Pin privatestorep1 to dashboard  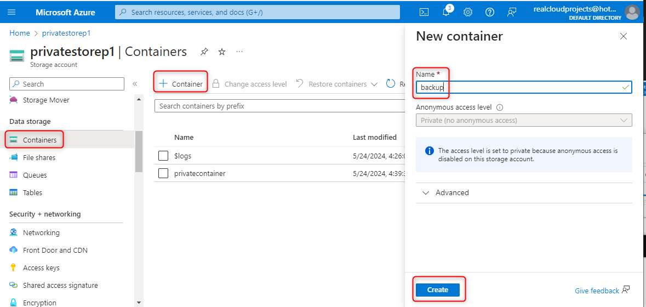click(x=204, y=52)
